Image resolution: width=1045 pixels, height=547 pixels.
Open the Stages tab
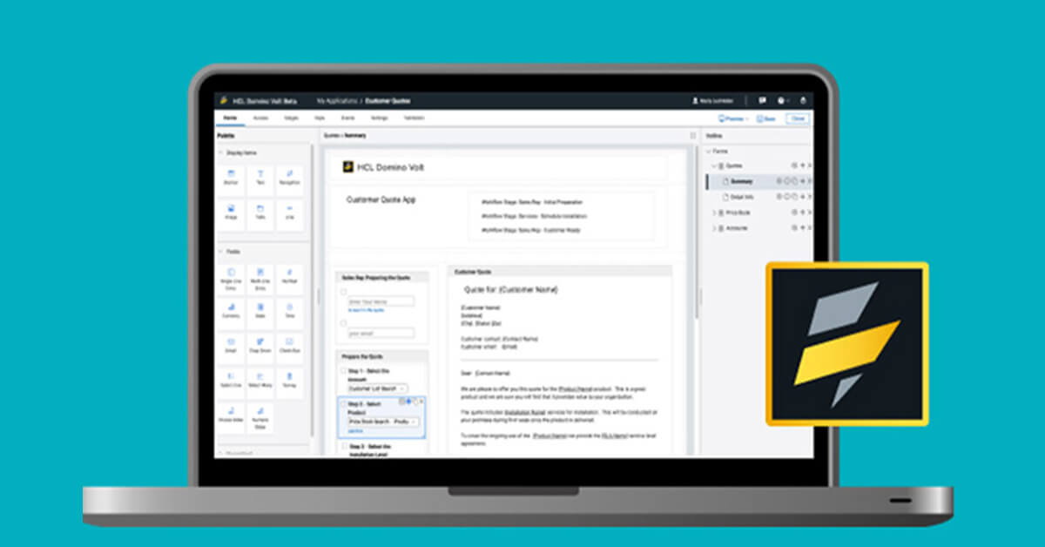point(291,118)
